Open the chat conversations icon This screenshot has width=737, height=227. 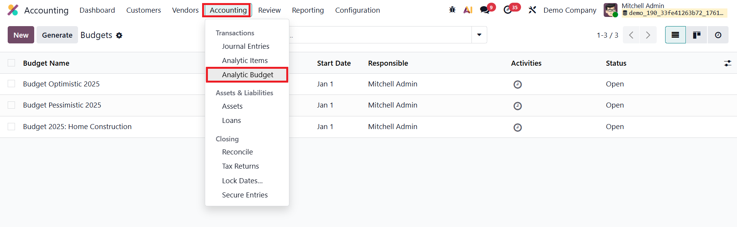485,10
